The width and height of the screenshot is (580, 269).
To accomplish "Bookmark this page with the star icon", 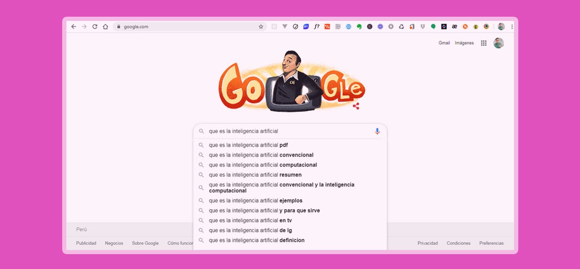I will pos(261,26).
